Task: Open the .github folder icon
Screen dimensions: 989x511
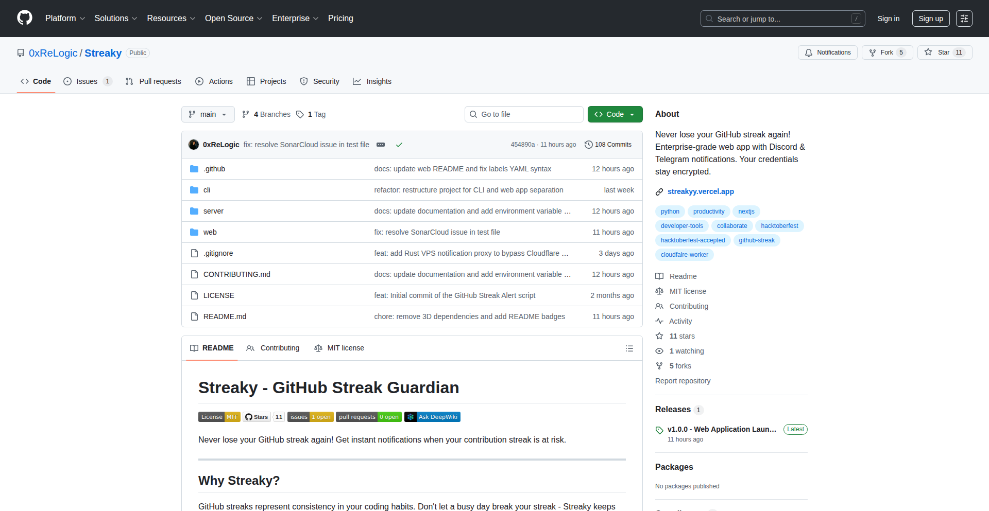Action: (194, 168)
